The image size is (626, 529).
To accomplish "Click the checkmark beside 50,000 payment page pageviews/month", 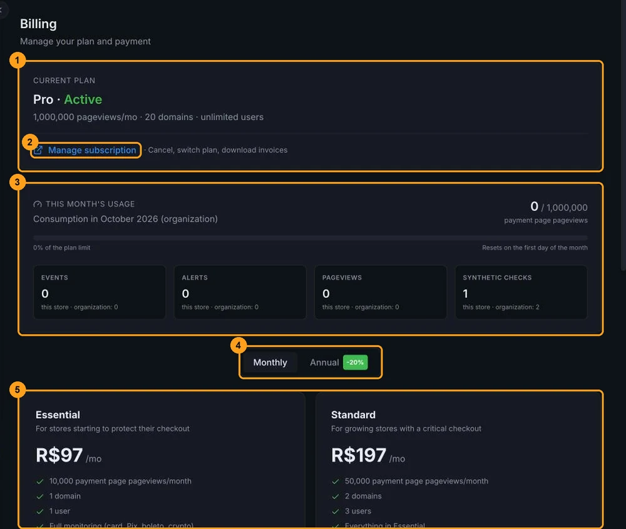I will tap(336, 481).
